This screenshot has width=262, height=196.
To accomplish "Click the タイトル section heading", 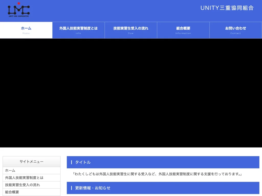I will 163,162.
